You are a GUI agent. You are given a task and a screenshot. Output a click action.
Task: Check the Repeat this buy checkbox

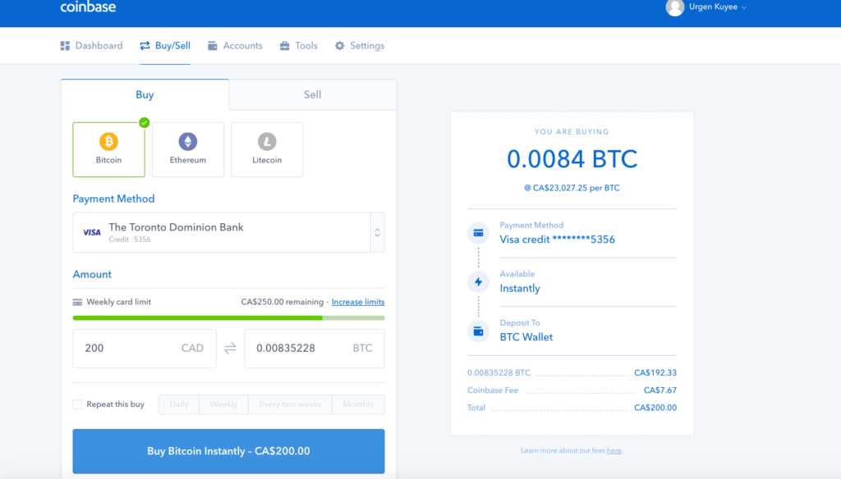pos(78,404)
